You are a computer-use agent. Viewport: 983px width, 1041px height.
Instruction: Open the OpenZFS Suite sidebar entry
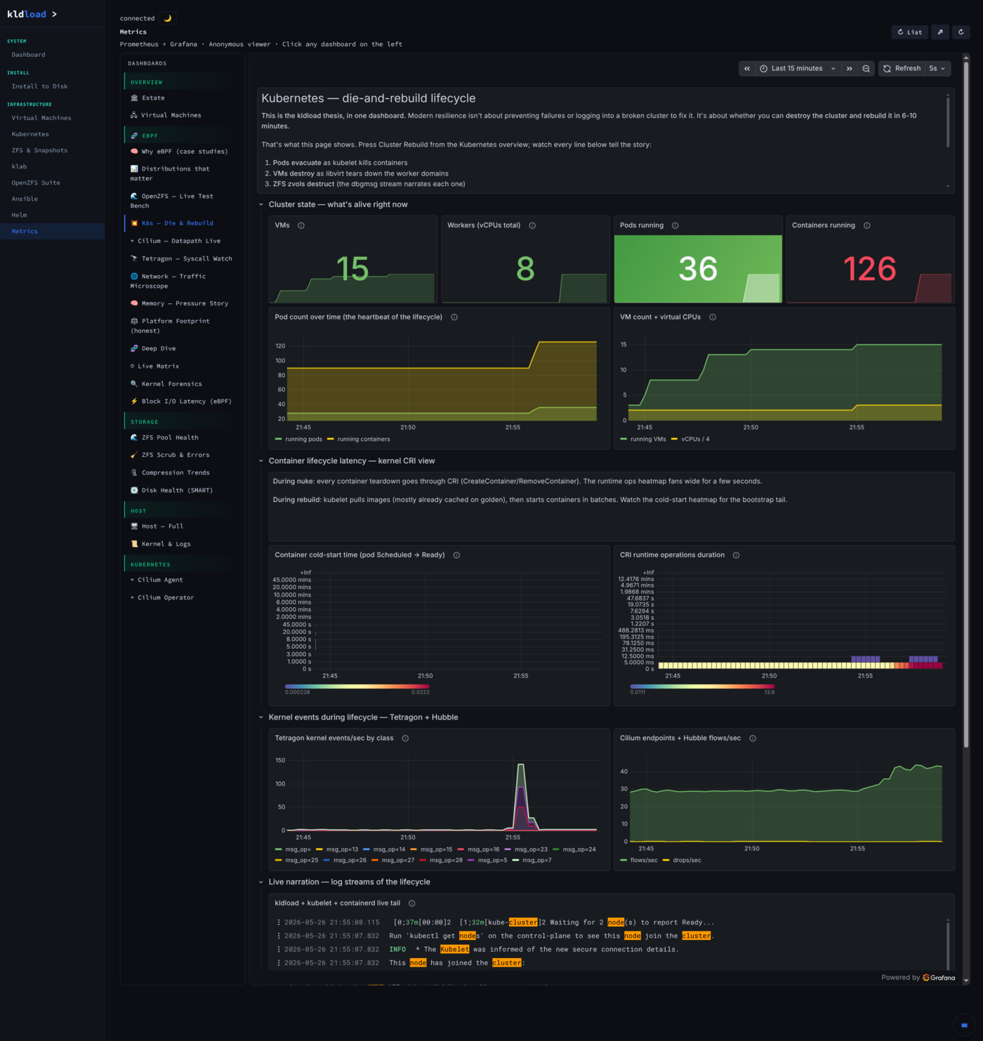tap(36, 183)
